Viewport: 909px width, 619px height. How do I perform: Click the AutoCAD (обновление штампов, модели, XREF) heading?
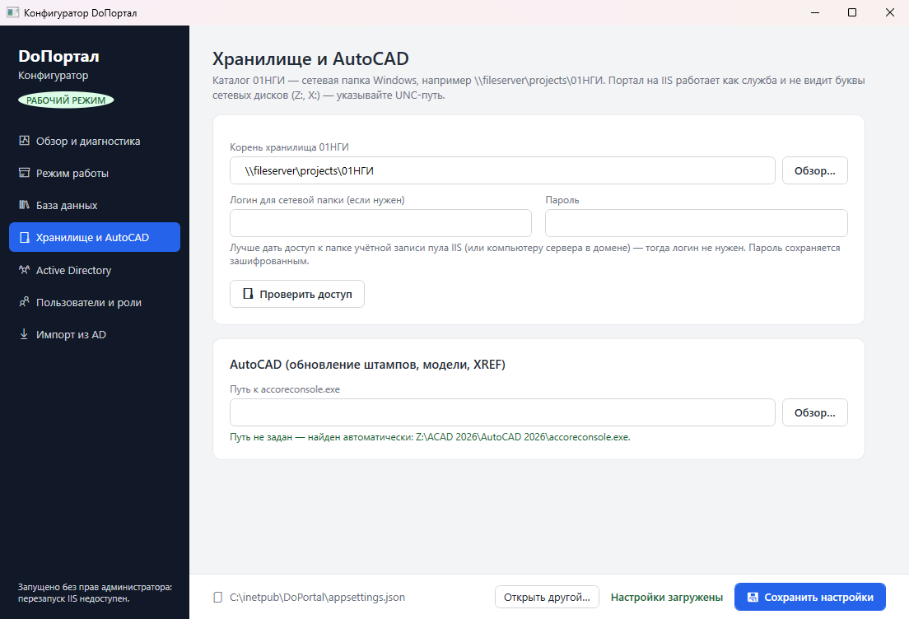367,365
